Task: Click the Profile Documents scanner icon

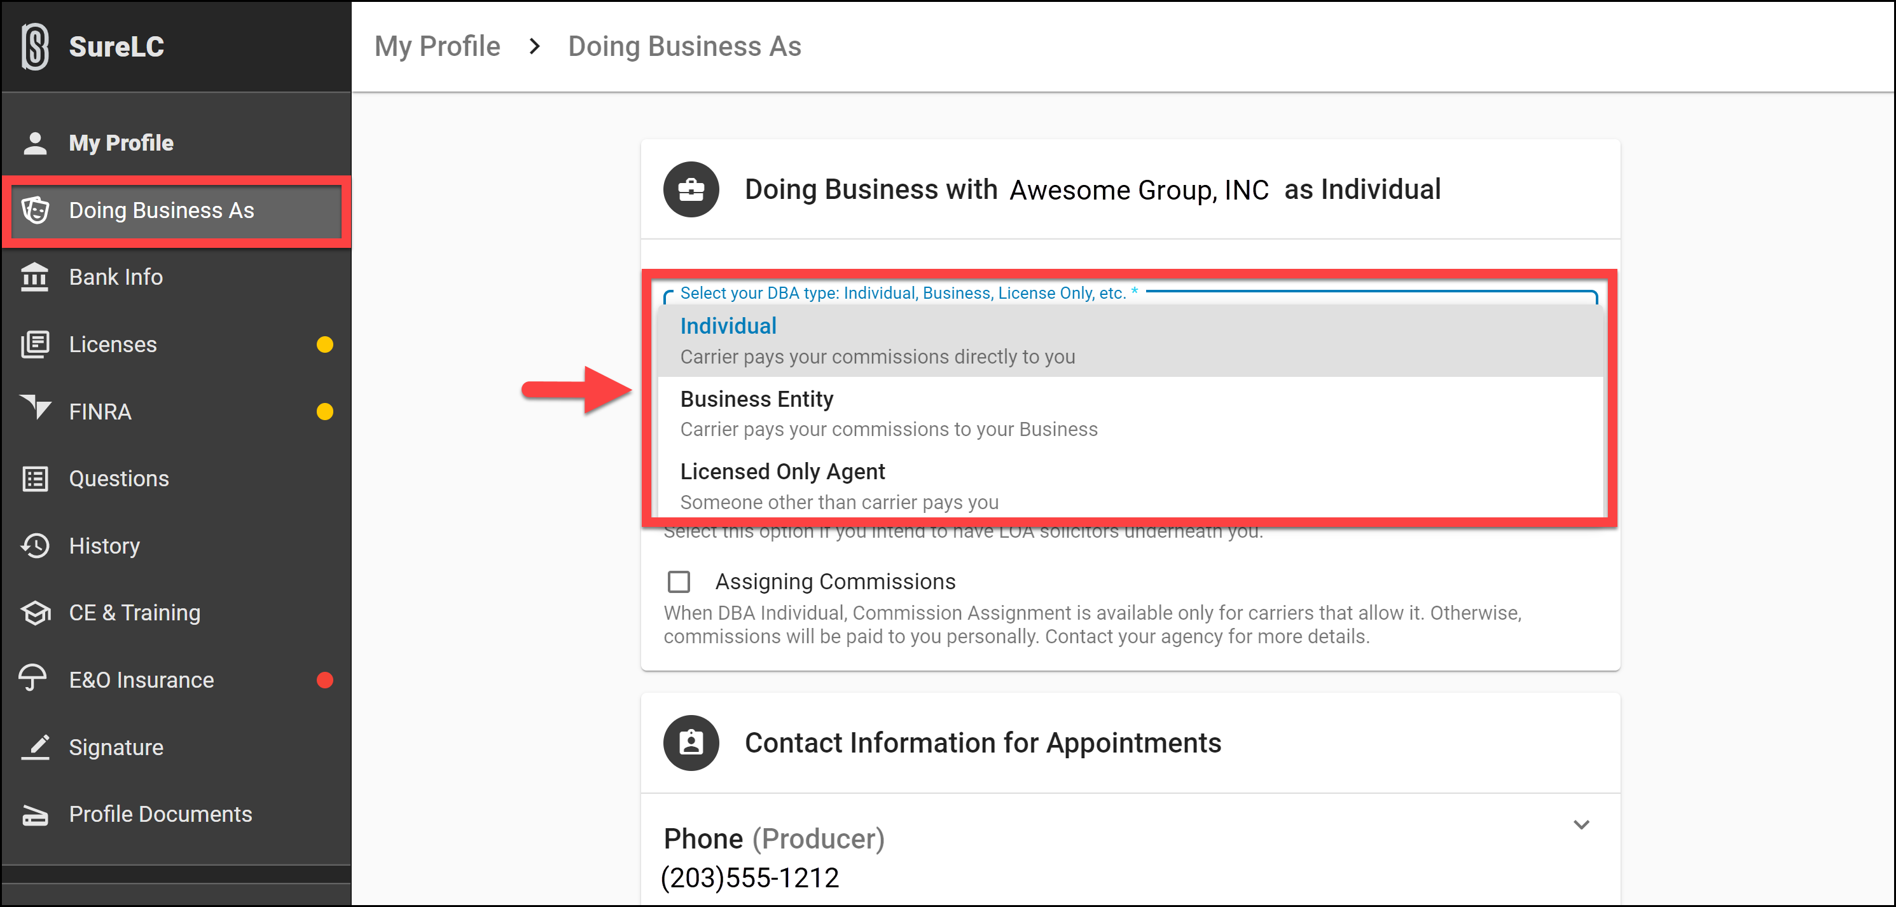Action: 34,814
